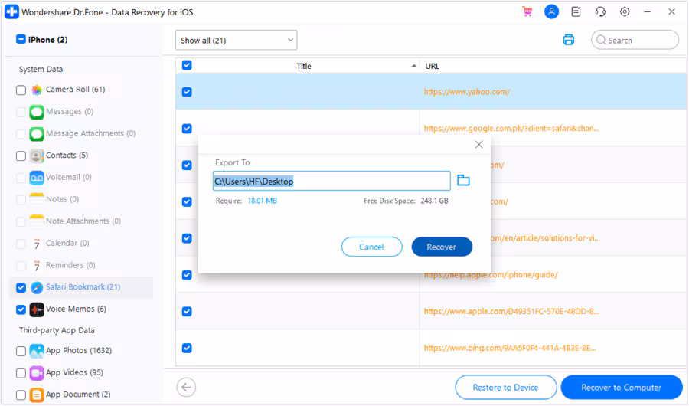The width and height of the screenshot is (689, 406).
Task: Open the feedback notes icon
Action: (576, 12)
